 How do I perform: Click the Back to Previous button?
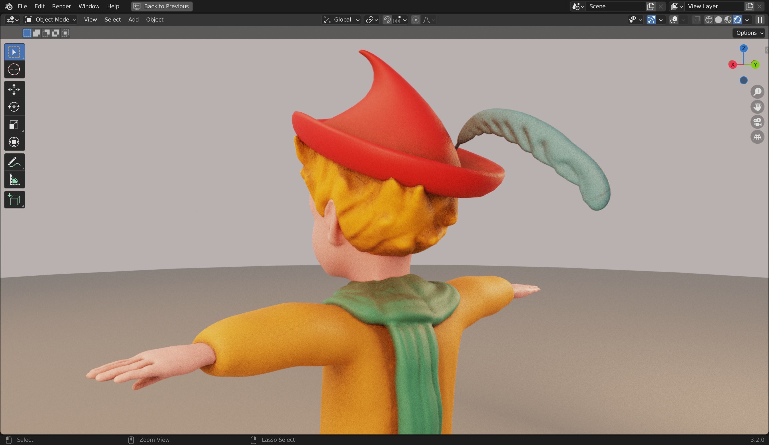click(x=162, y=7)
